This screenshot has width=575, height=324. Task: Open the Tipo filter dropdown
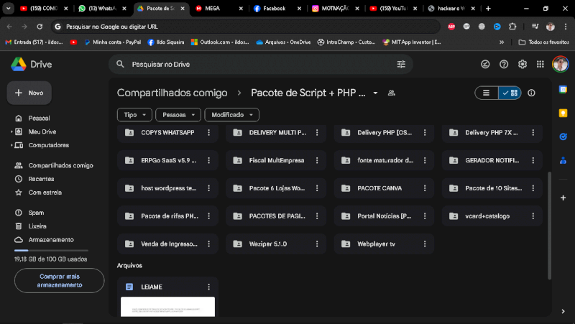(134, 115)
